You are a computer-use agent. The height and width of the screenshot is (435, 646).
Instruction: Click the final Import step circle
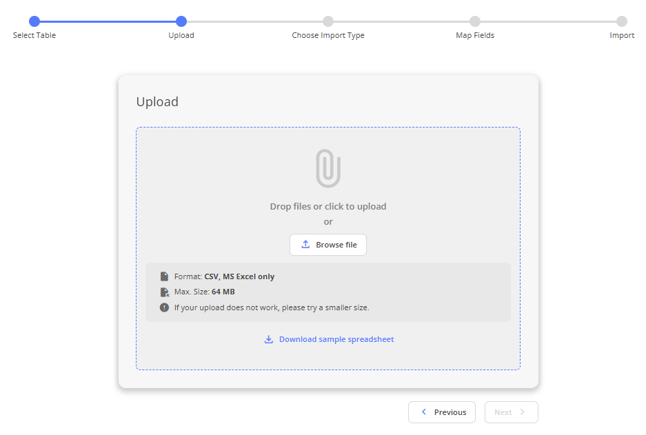point(622,21)
